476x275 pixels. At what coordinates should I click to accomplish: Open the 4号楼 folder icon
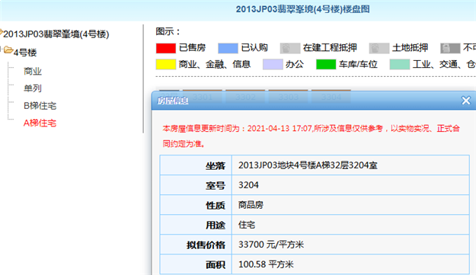coord(8,50)
